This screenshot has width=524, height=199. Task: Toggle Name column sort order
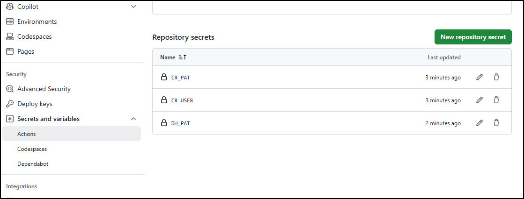pos(183,57)
